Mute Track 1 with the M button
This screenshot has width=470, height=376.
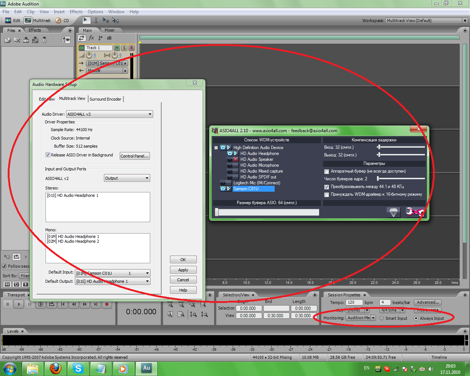[117, 48]
